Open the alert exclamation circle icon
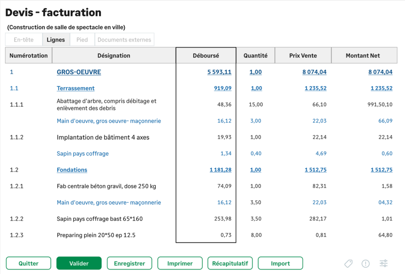The height and width of the screenshot is (274, 405). point(366,263)
